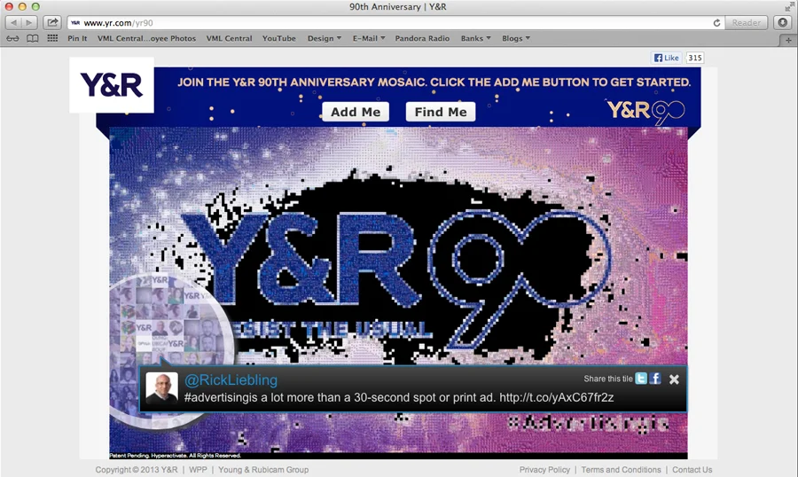Open the Contact Us link
This screenshot has width=798, height=477.
coord(692,469)
